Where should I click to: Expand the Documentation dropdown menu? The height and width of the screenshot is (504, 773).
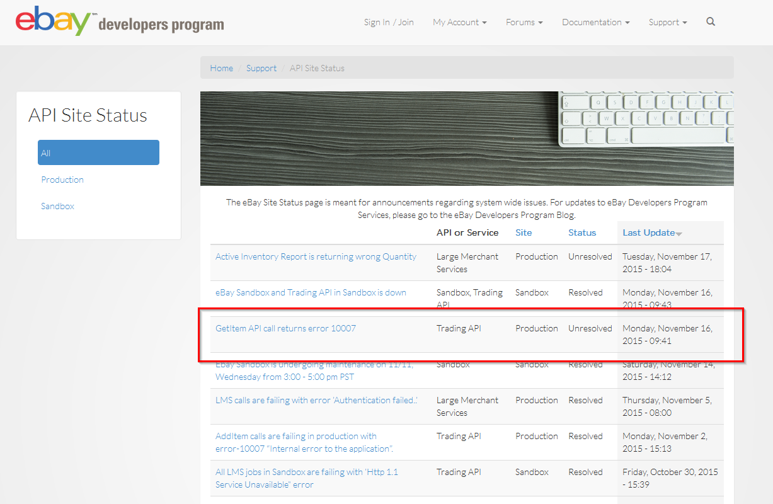pyautogui.click(x=596, y=22)
